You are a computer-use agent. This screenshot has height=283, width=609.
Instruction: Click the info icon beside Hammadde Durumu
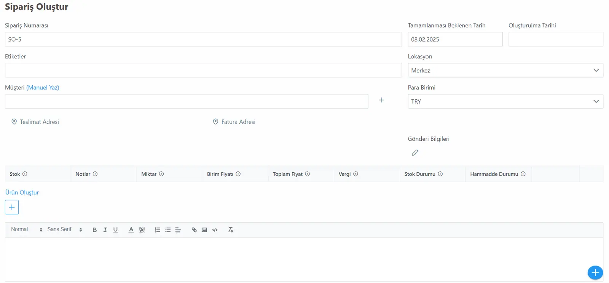click(x=523, y=174)
